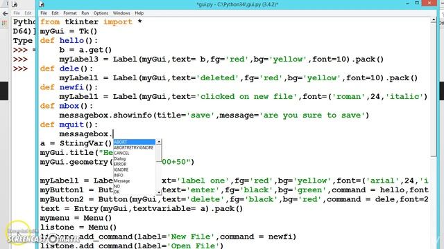The height and width of the screenshot is (249, 444).
Task: Click the 'text = Entry' line
Action: click(x=142, y=208)
